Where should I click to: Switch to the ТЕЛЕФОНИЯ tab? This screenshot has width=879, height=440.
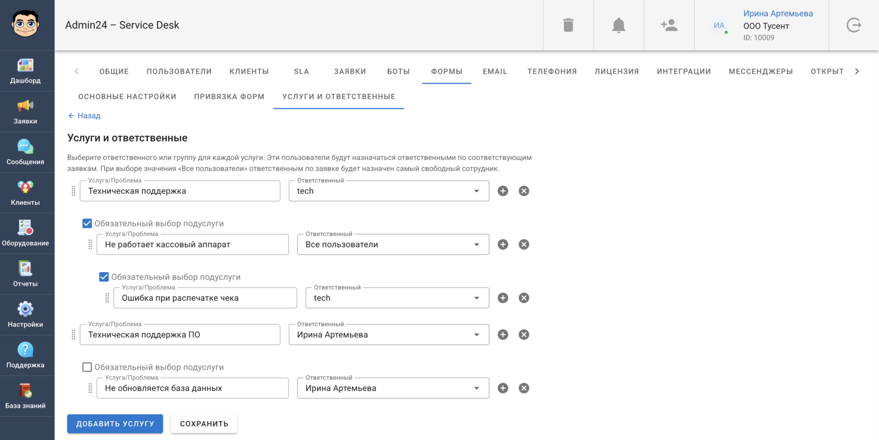coord(552,72)
